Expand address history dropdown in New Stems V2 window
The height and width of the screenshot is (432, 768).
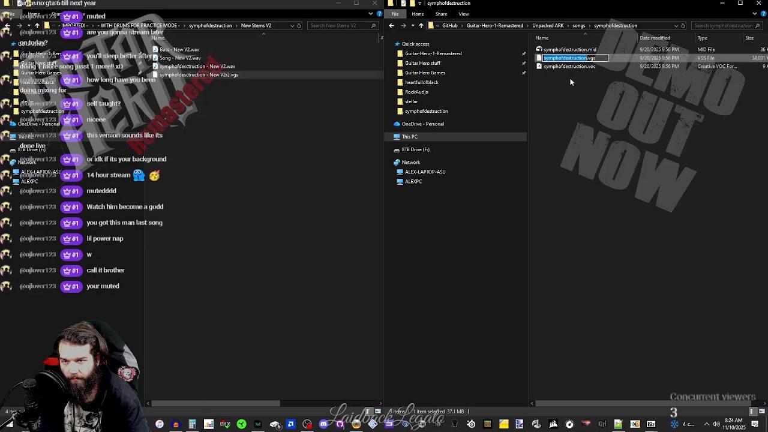(x=292, y=26)
